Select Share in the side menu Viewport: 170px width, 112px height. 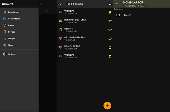[x=19, y=45]
